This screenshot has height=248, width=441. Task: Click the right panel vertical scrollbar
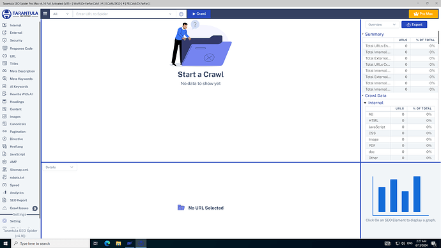coord(438,38)
